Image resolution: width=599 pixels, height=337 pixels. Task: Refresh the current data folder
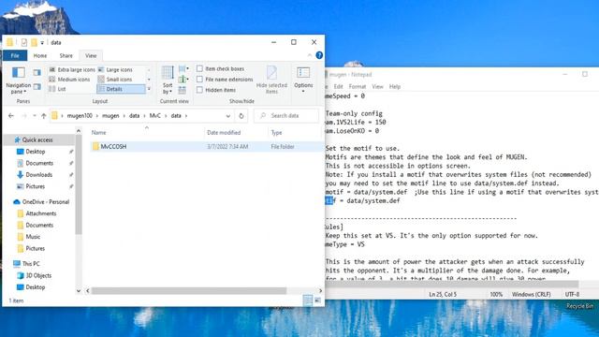click(x=241, y=116)
